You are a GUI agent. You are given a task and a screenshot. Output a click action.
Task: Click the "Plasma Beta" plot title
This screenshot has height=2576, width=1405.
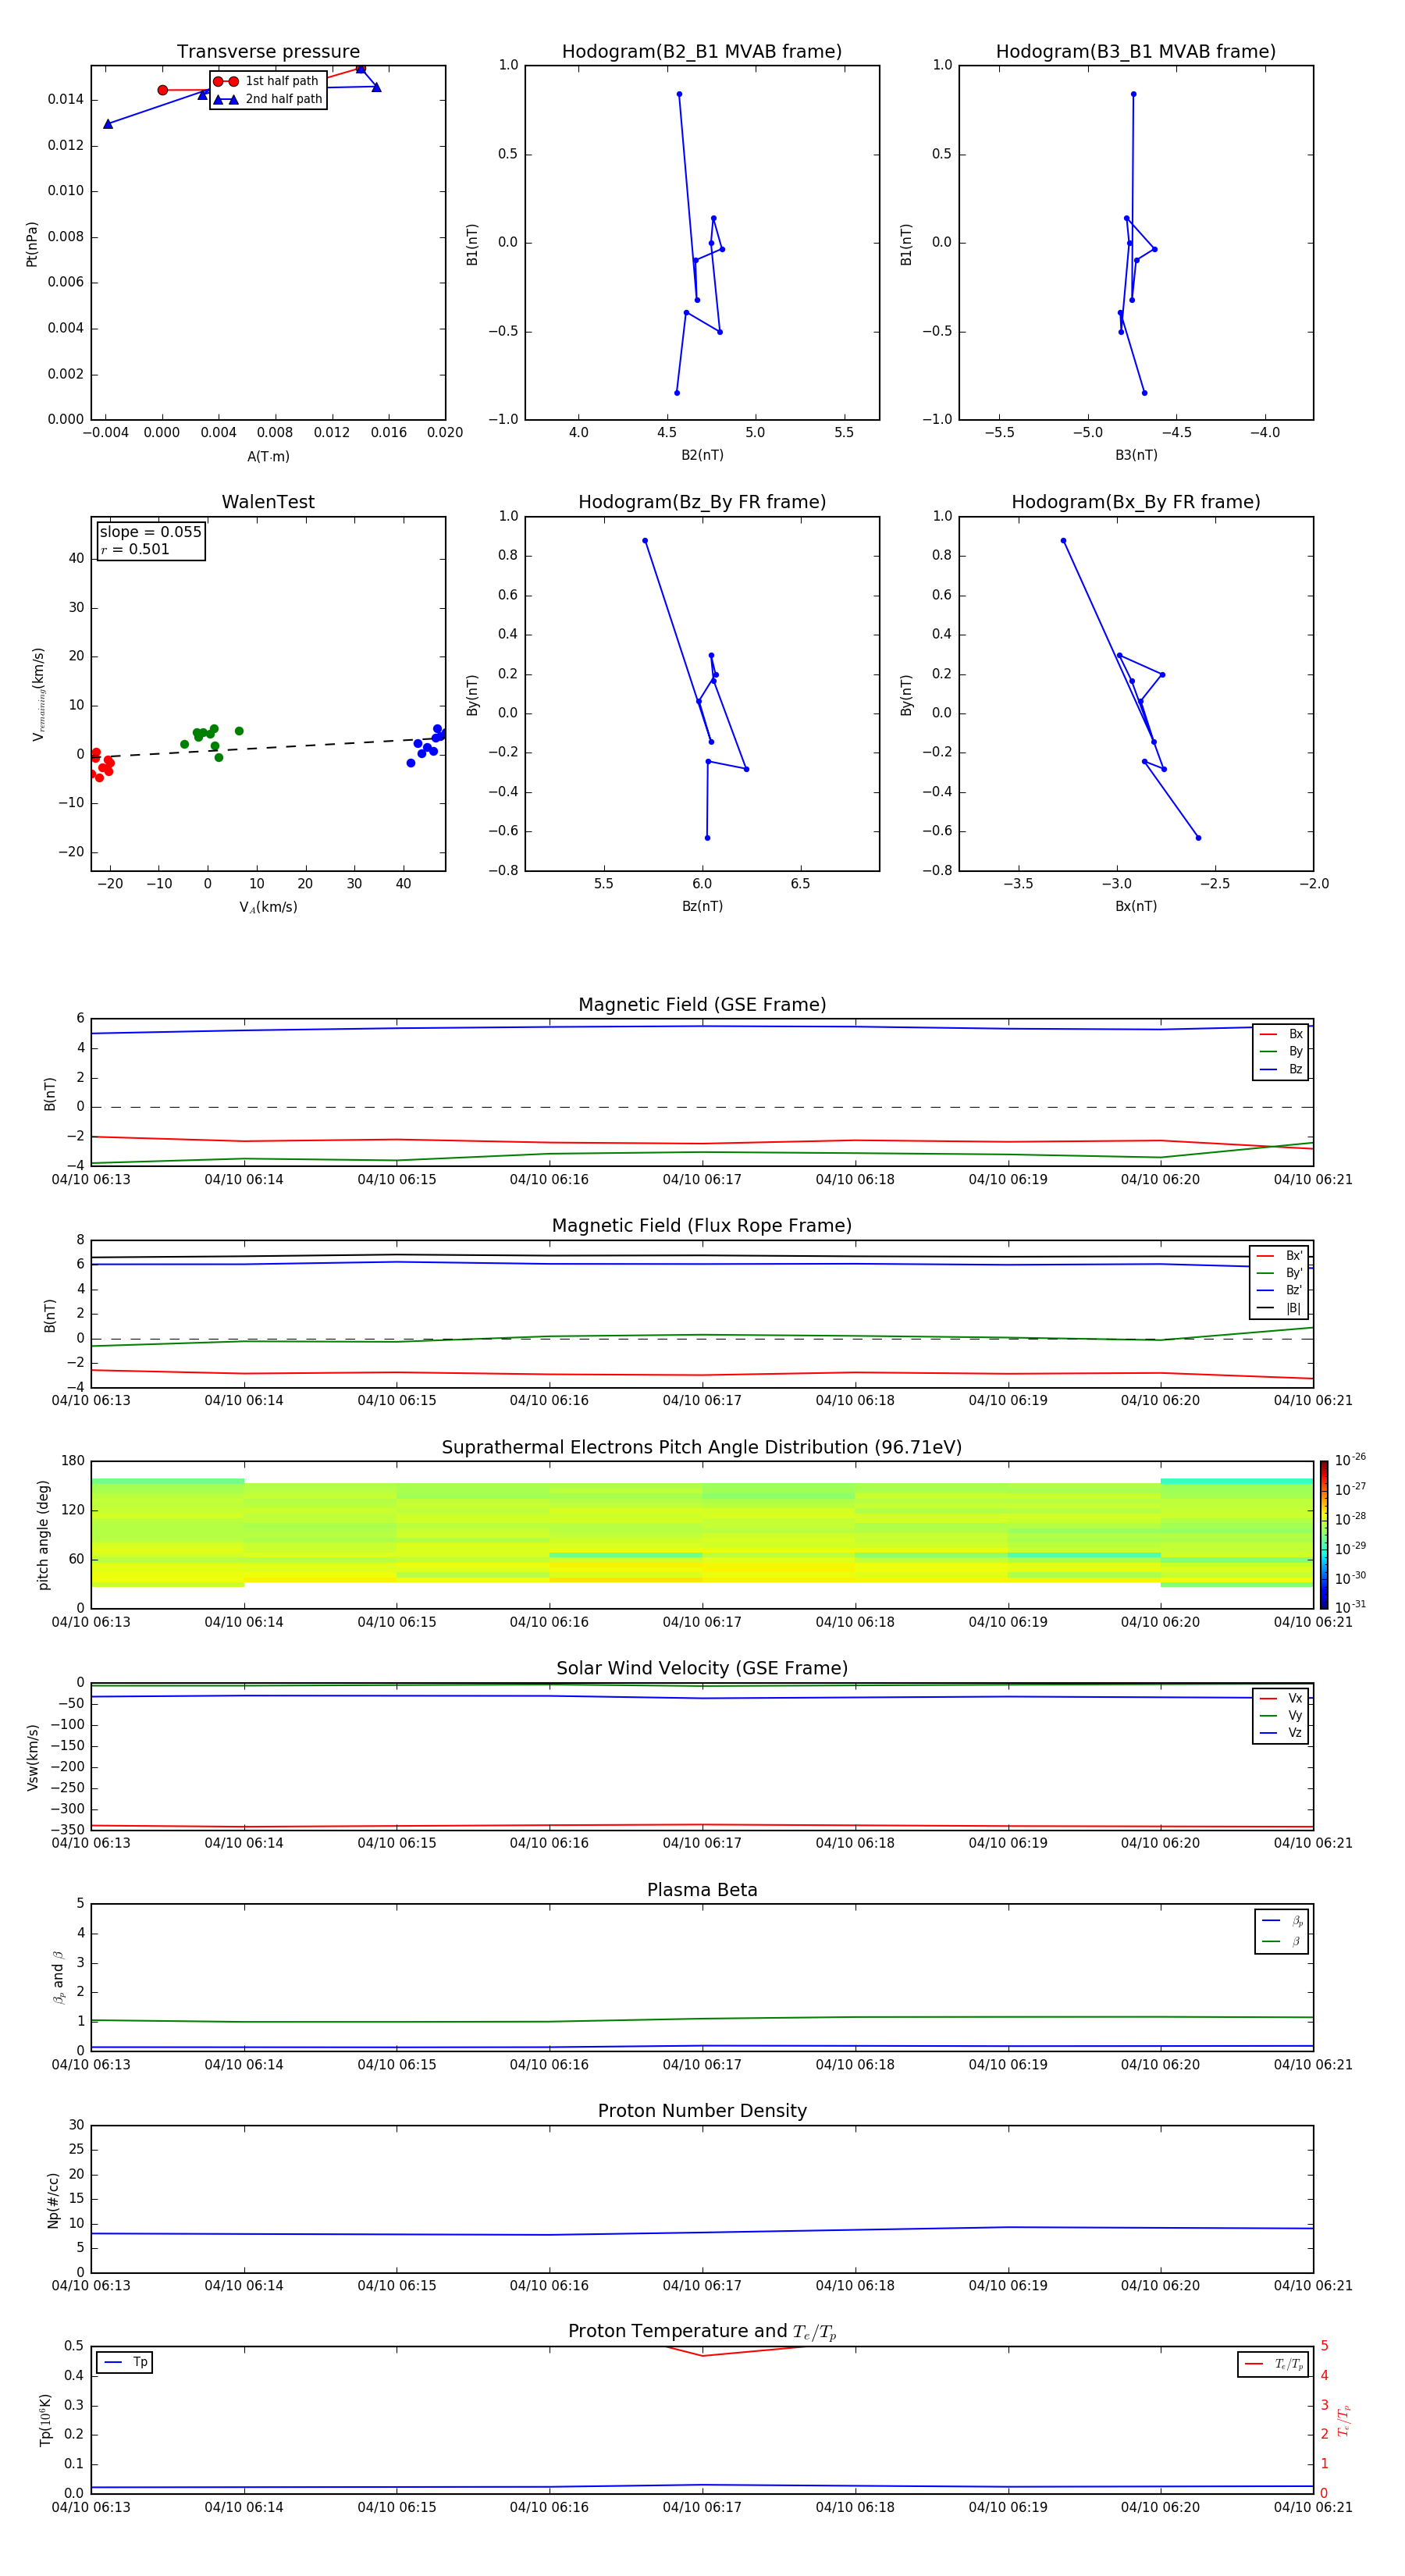(x=702, y=1890)
